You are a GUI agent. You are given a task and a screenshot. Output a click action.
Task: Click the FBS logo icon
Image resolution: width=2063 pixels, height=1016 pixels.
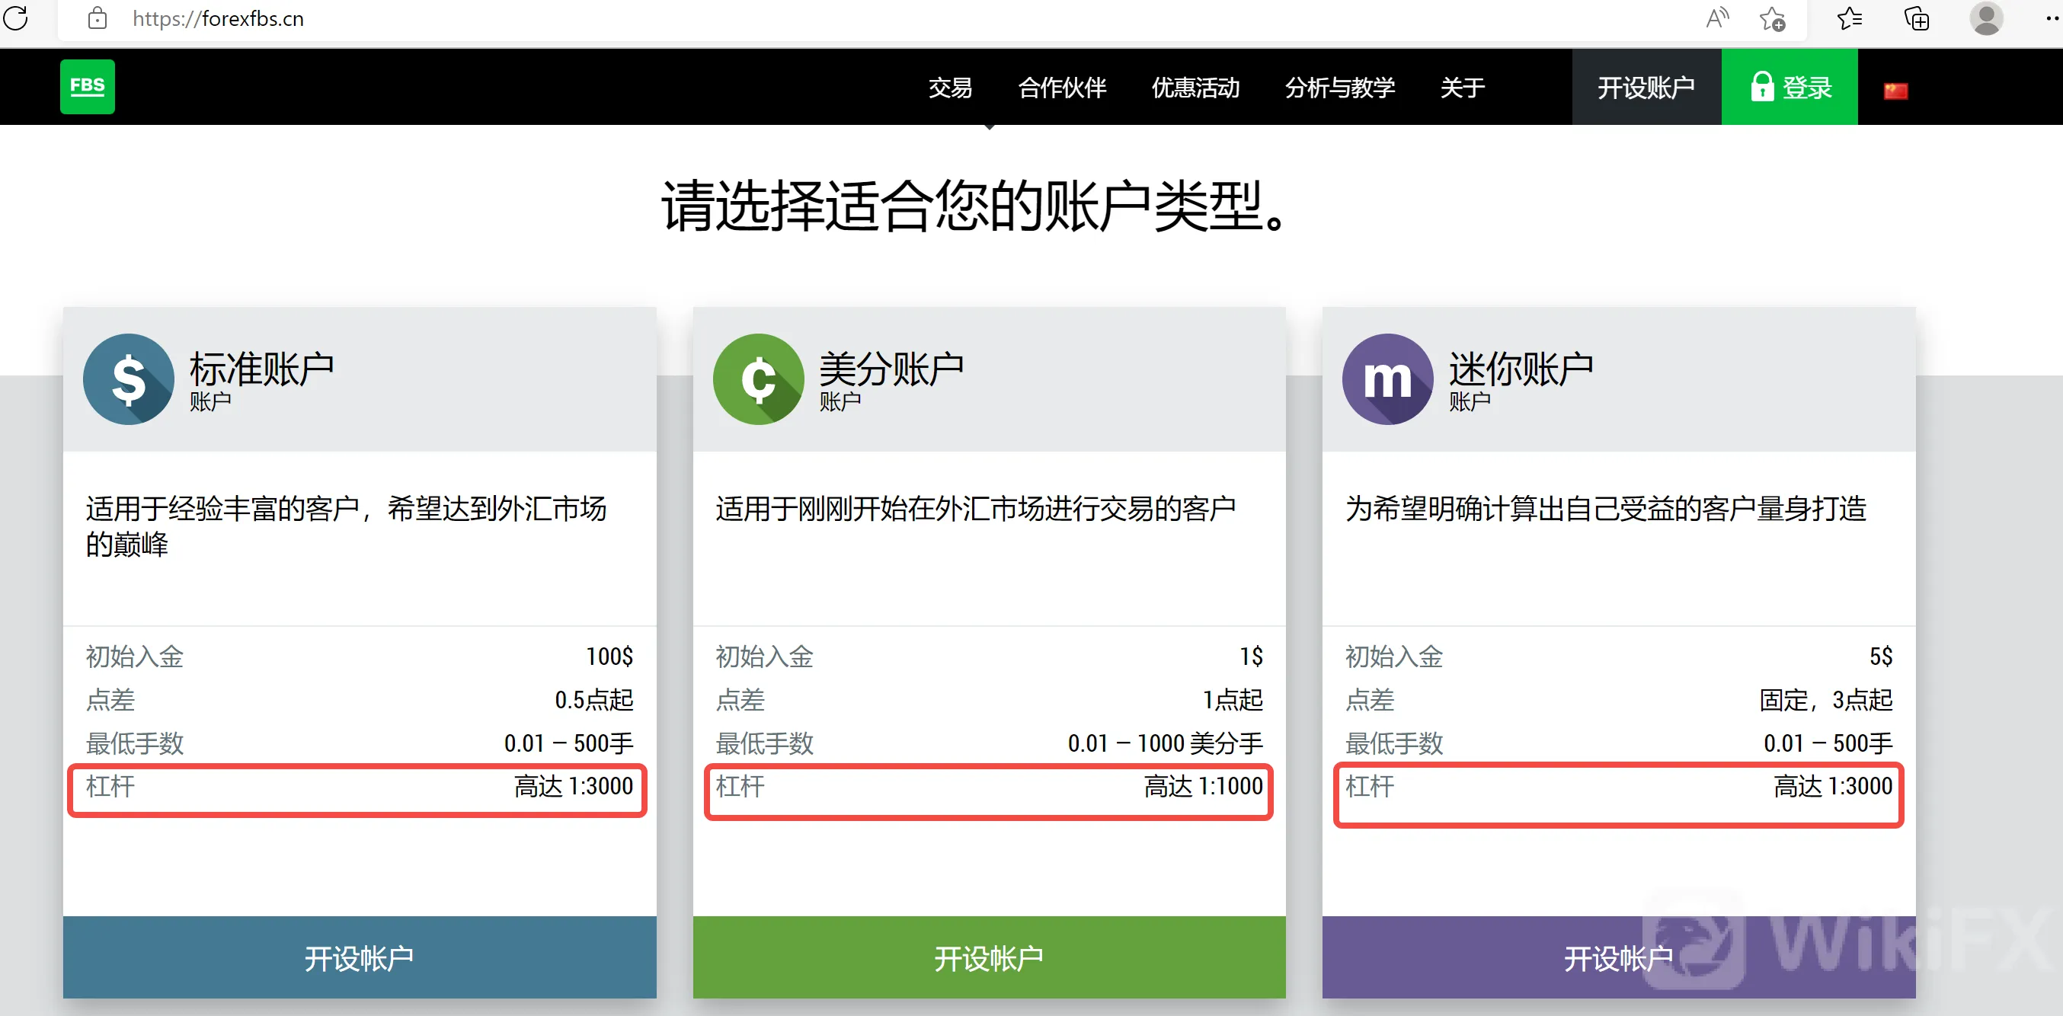pos(88,87)
